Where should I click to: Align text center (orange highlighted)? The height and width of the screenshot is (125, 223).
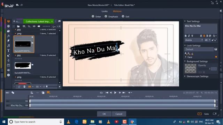[x=204, y=36]
